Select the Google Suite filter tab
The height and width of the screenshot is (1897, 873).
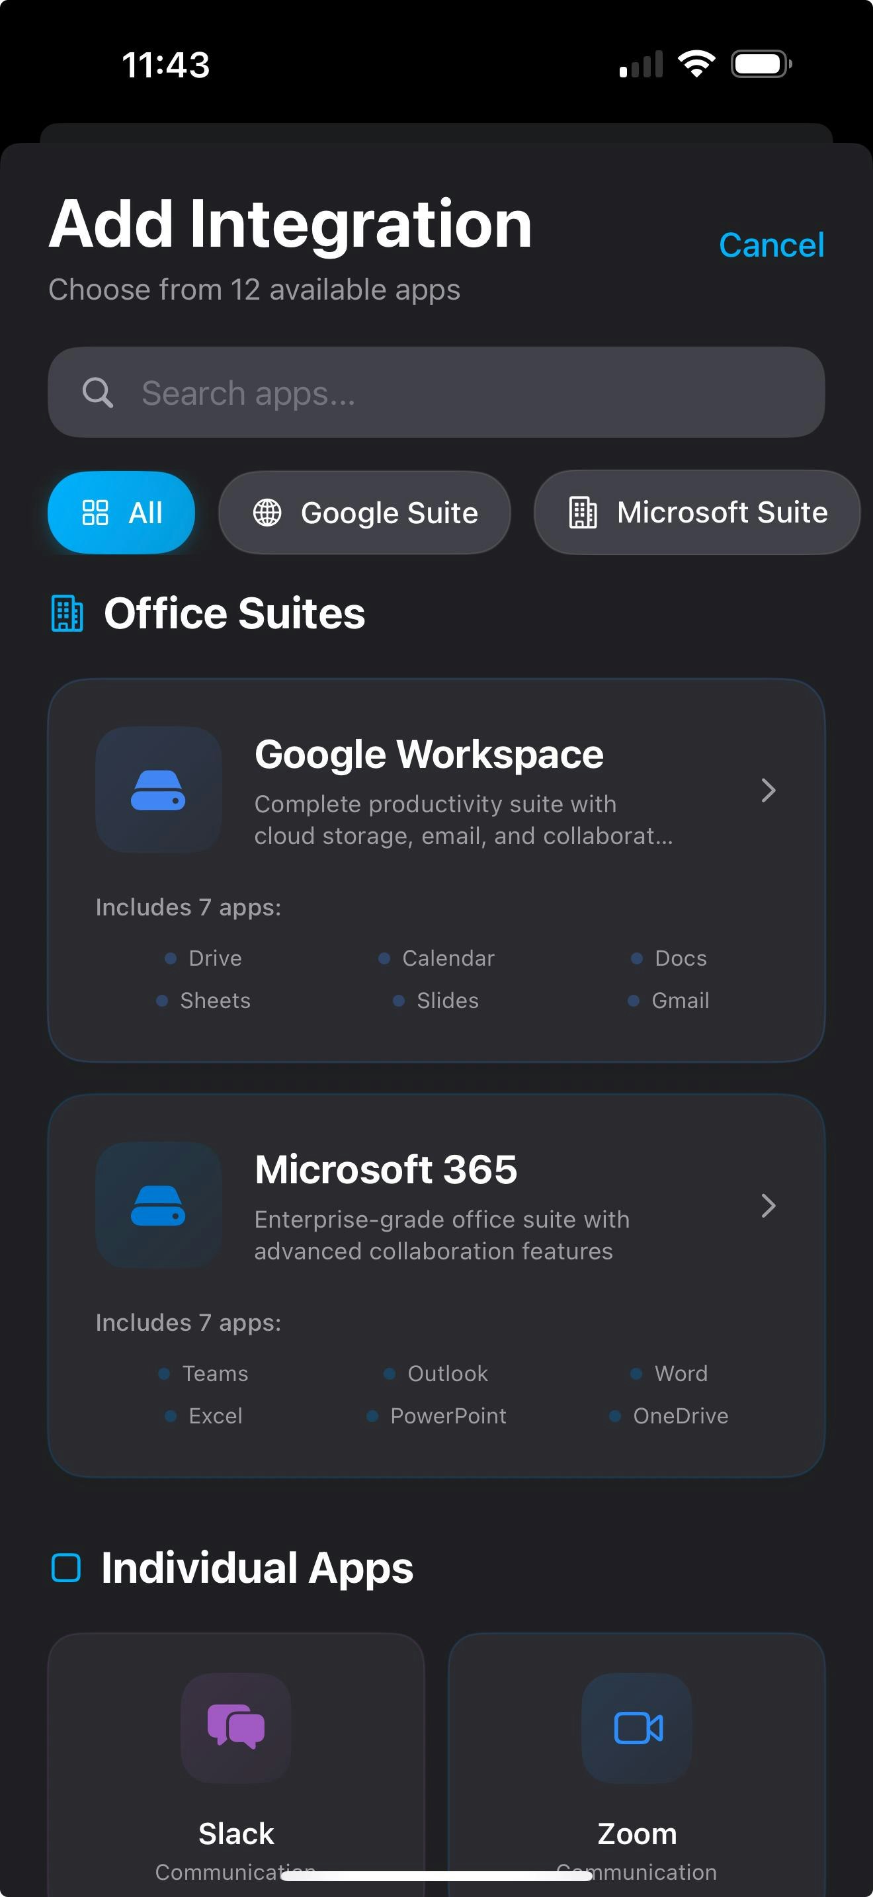(365, 513)
